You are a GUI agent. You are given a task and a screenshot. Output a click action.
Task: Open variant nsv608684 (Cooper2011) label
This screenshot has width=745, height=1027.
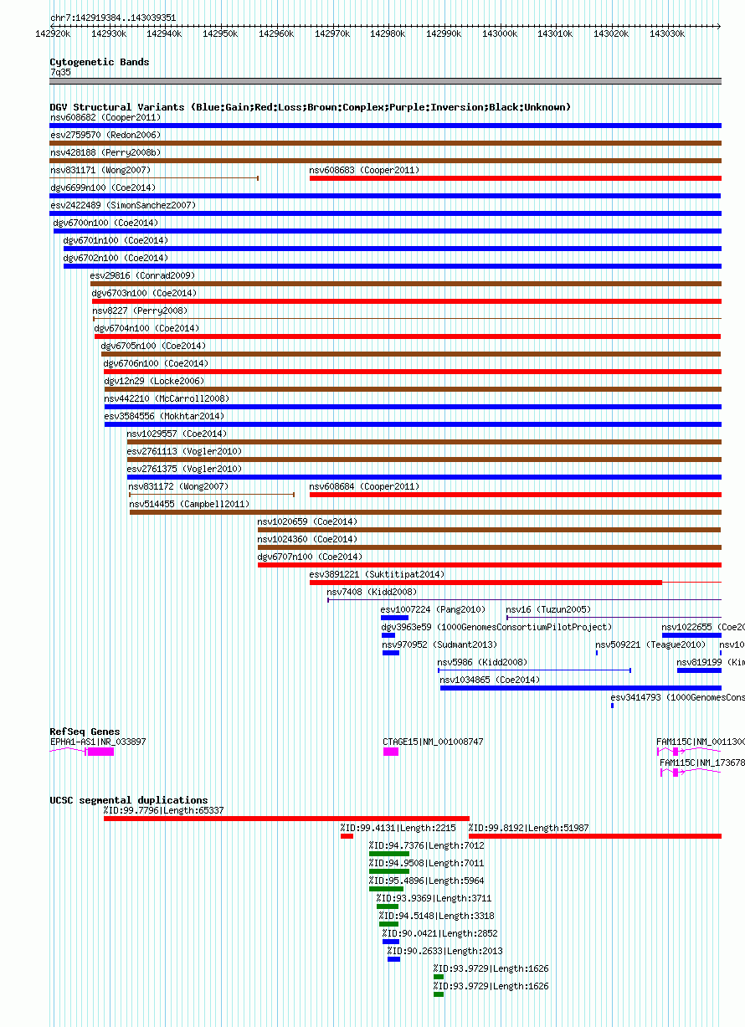click(364, 486)
